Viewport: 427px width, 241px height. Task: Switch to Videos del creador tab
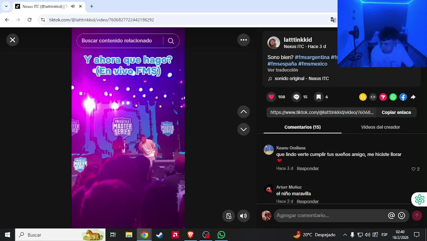(x=380, y=127)
